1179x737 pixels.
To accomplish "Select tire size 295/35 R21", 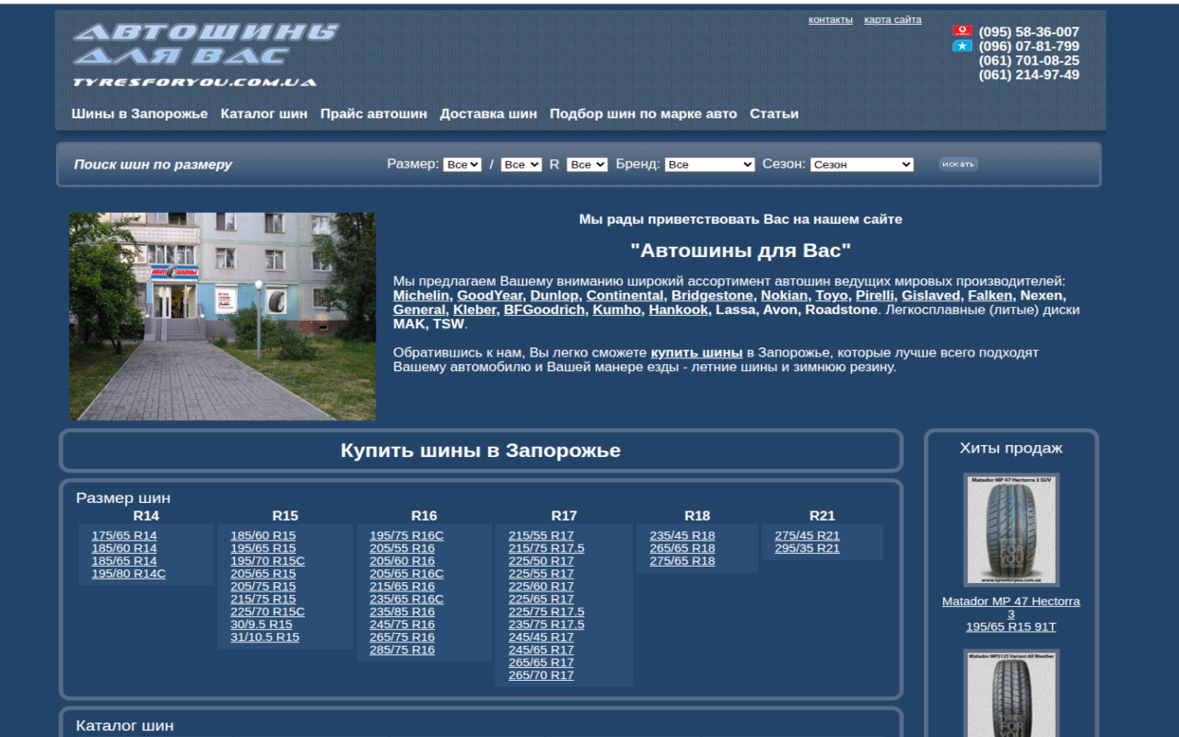I will tap(808, 548).
